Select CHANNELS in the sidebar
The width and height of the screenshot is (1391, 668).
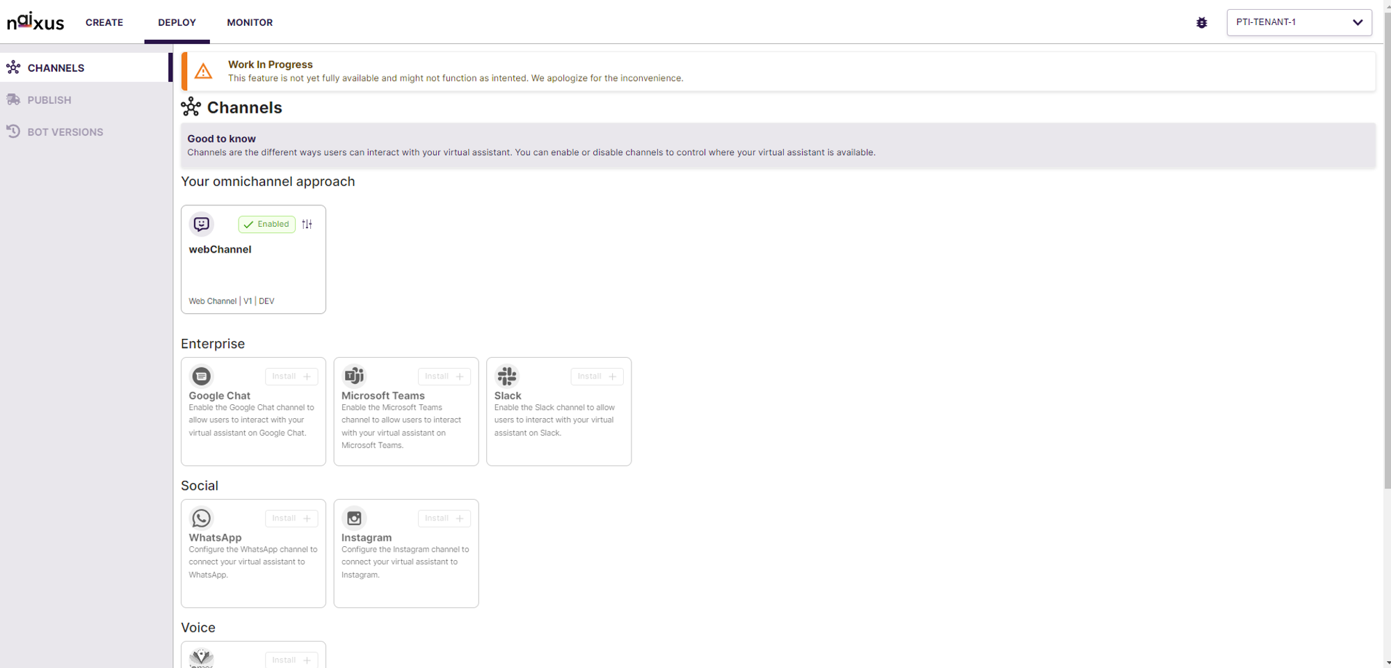coord(85,67)
